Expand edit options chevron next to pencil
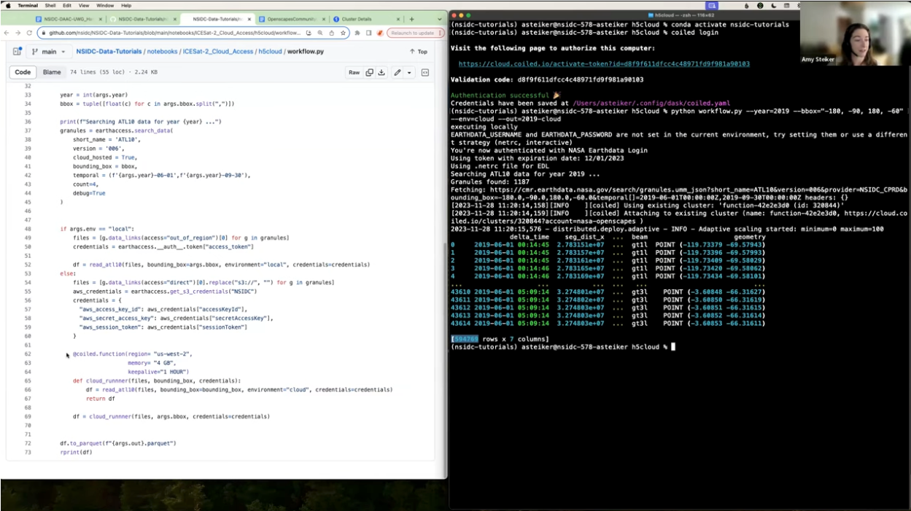 click(x=409, y=72)
